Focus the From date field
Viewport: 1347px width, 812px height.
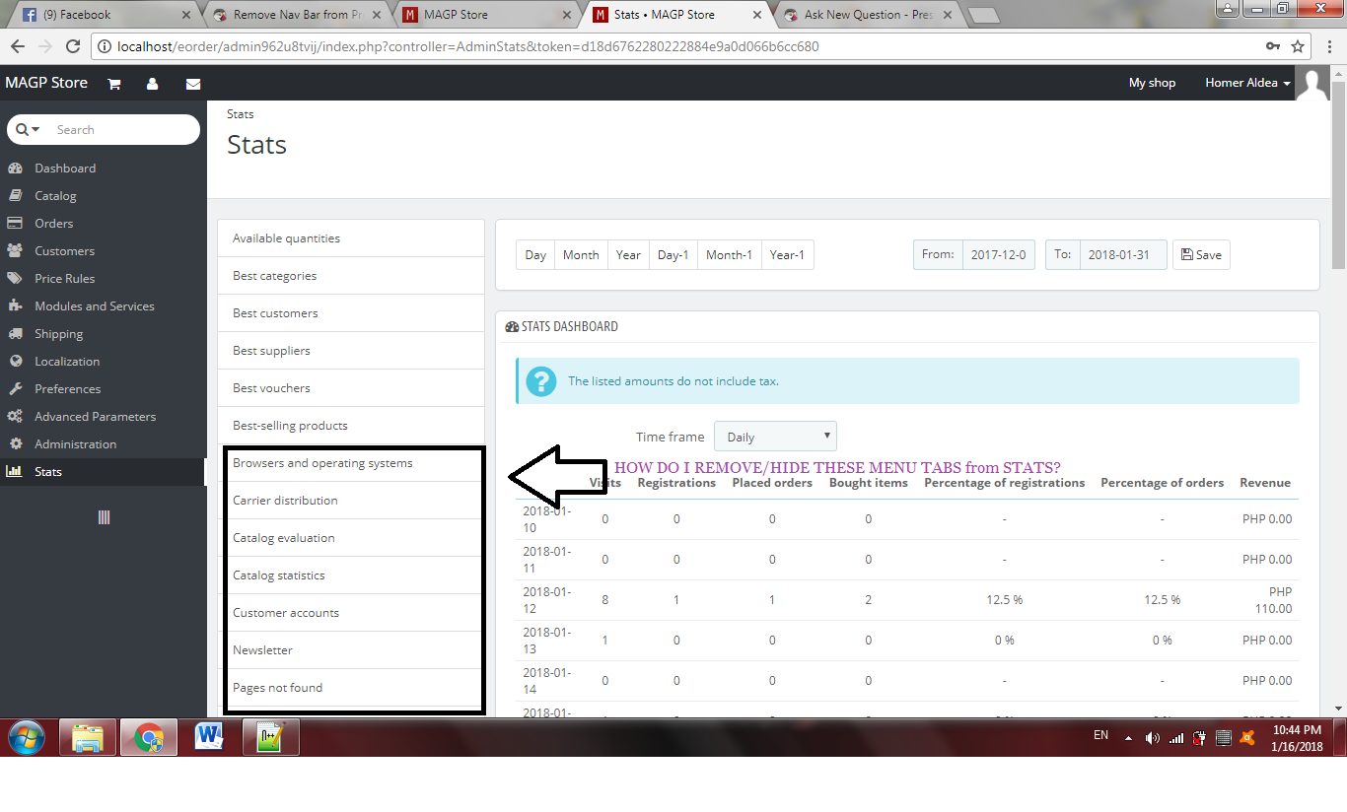[999, 255]
